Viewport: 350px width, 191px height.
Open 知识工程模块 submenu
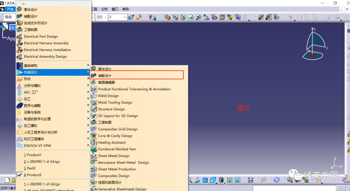[53, 139]
